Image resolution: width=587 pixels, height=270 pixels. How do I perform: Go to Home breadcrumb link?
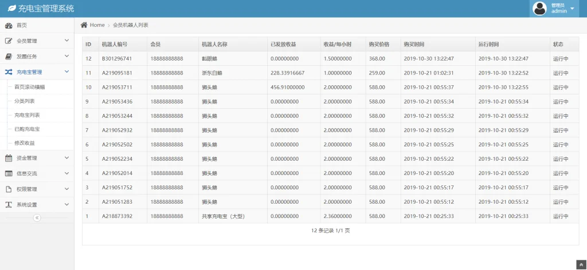97,25
